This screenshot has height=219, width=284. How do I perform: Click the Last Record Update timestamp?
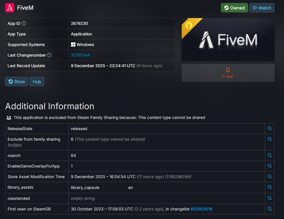[103, 66]
